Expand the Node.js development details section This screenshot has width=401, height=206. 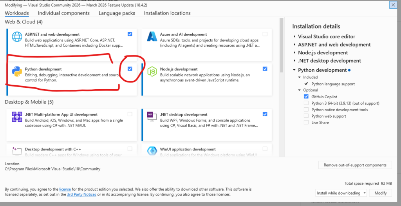click(294, 53)
